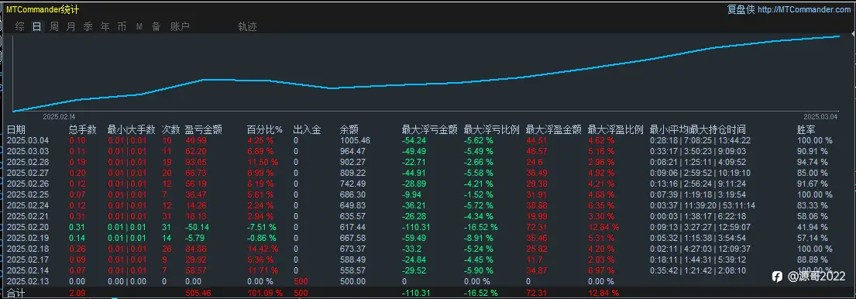Click the win rate 41.94 %
The height and width of the screenshot is (299, 856).
click(813, 228)
